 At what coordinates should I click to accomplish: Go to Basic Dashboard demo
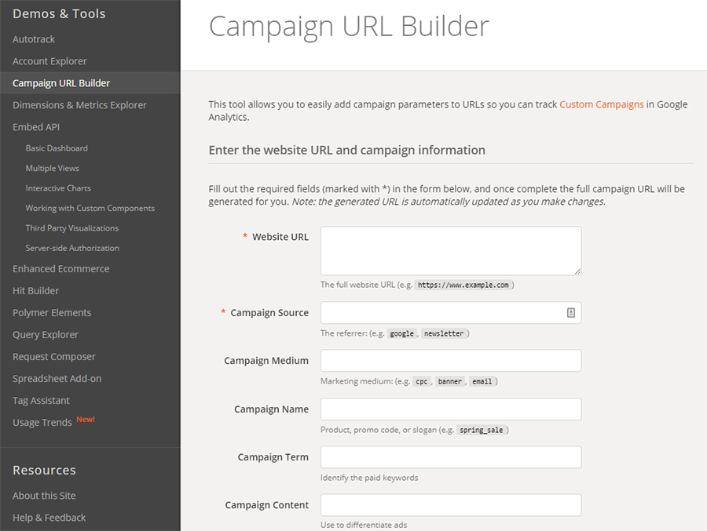click(x=57, y=148)
